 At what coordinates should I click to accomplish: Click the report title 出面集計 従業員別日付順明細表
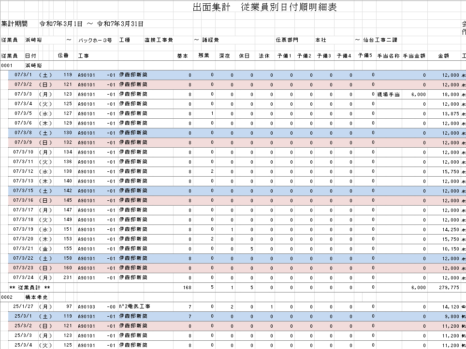[x=264, y=7]
